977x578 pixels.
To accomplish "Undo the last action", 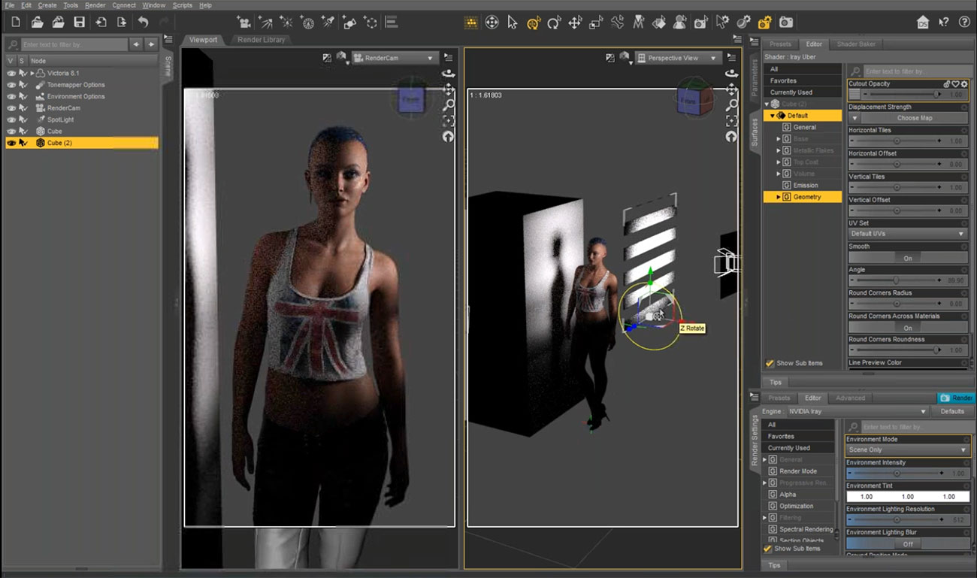I will coord(143,23).
